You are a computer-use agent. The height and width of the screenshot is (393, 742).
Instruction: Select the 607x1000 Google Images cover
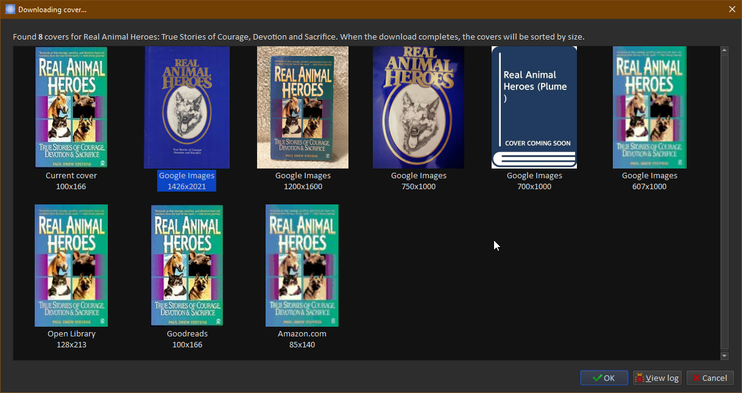pos(649,107)
